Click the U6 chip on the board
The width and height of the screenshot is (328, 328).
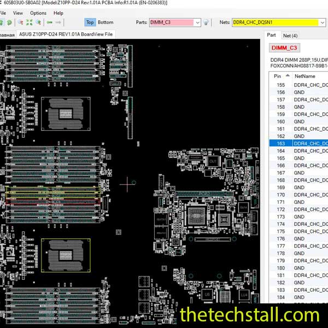(207, 295)
